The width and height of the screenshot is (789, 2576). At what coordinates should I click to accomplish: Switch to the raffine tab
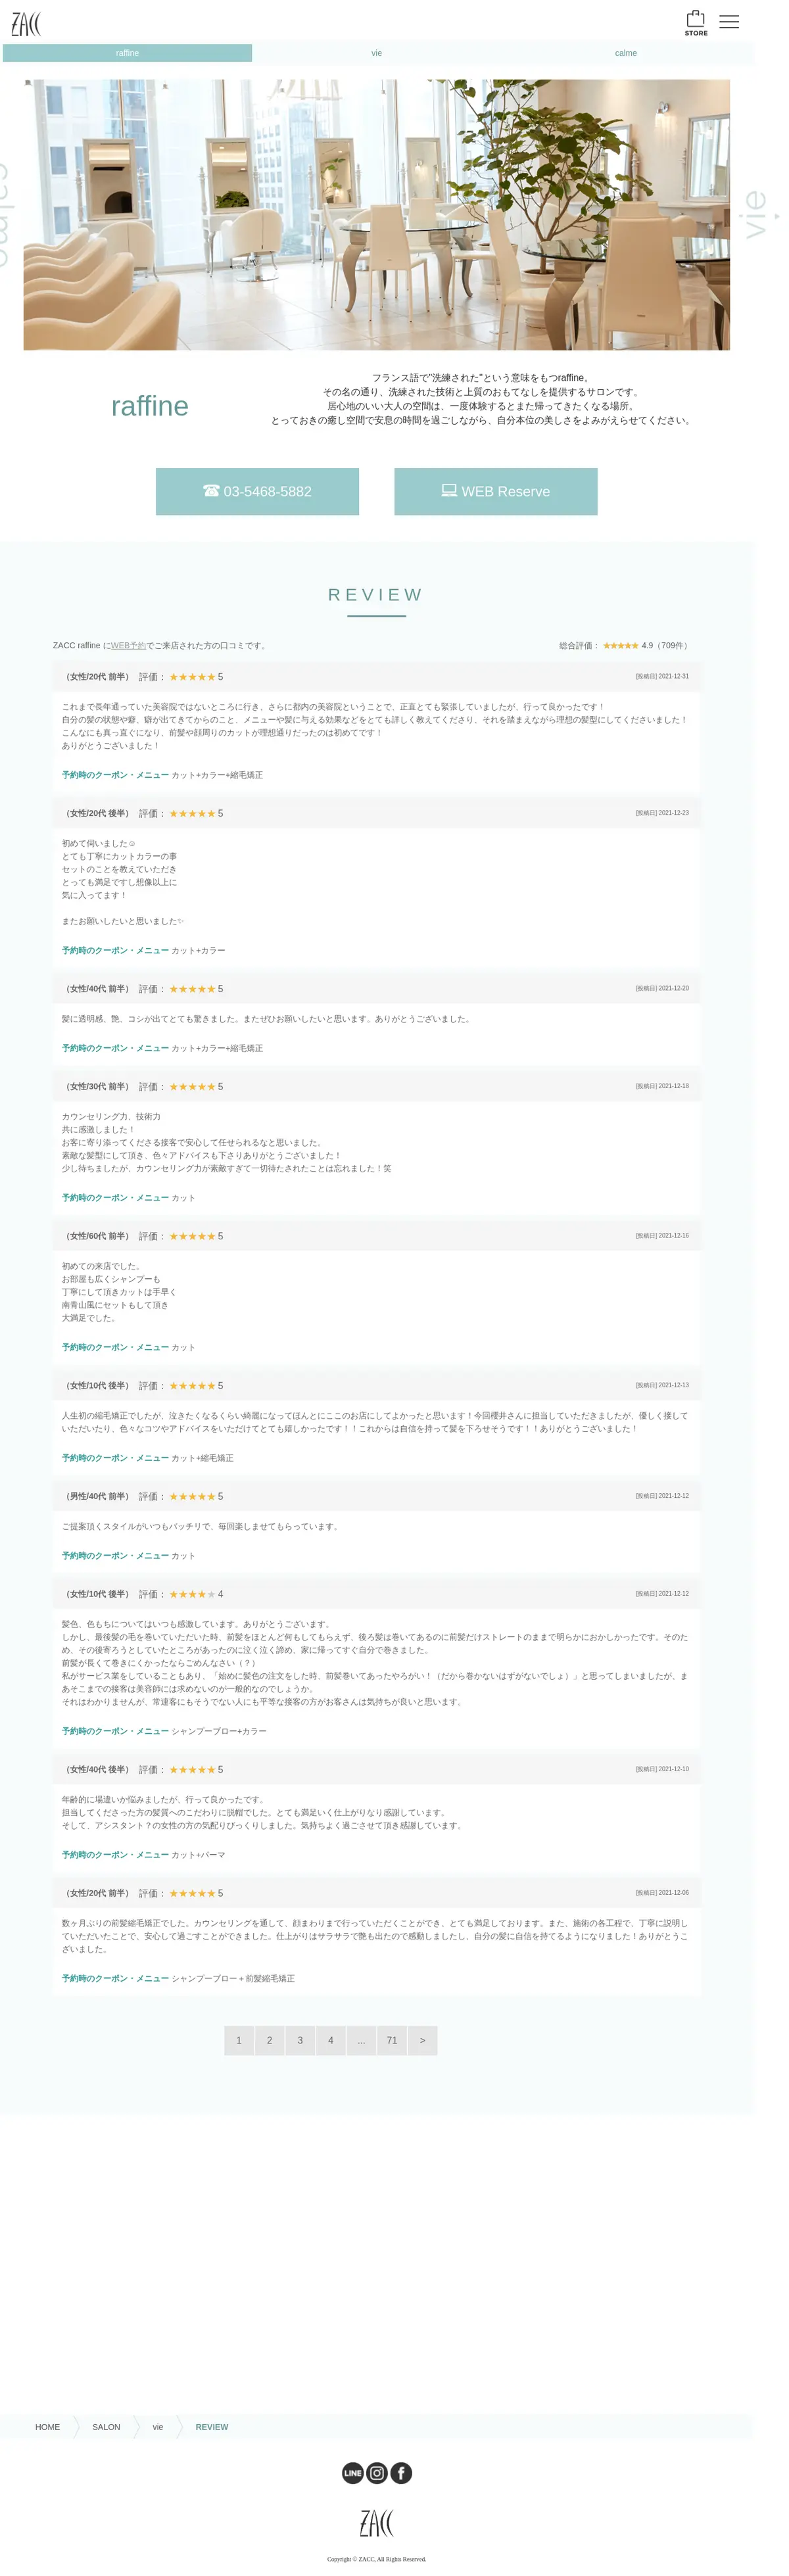(x=127, y=53)
